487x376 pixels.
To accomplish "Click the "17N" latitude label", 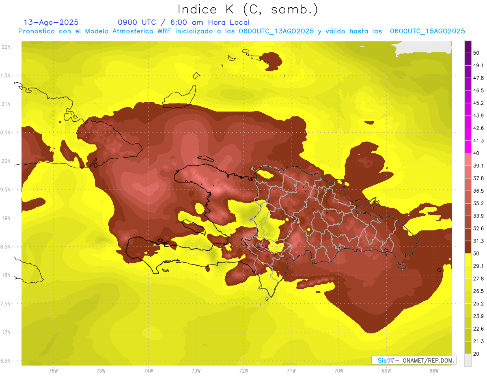I will coord(6,332).
